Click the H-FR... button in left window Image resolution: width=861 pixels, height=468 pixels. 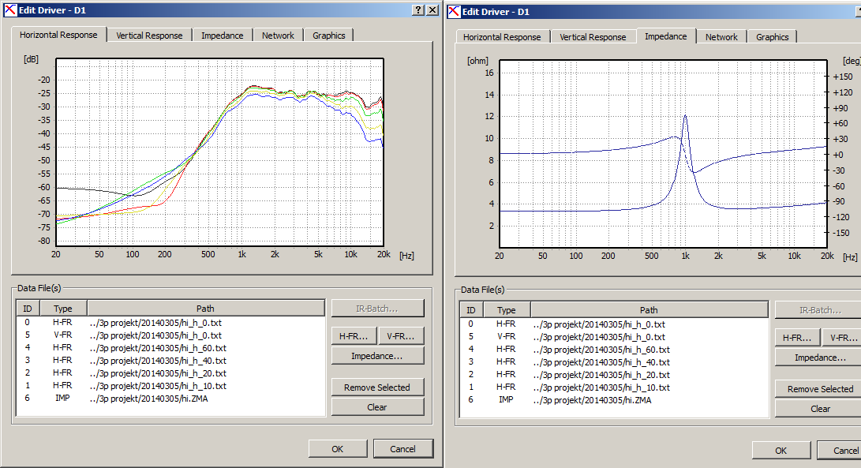354,336
